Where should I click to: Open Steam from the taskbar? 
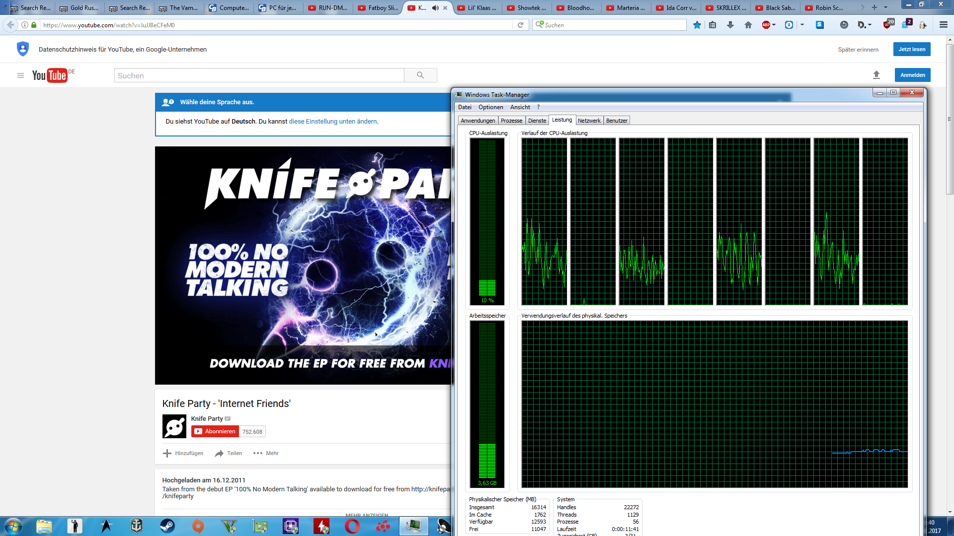[x=167, y=526]
